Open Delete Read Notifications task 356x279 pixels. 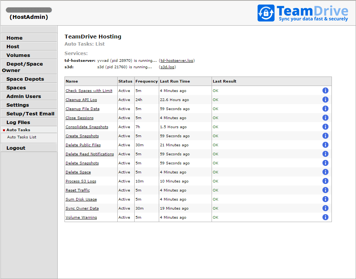click(x=90, y=154)
